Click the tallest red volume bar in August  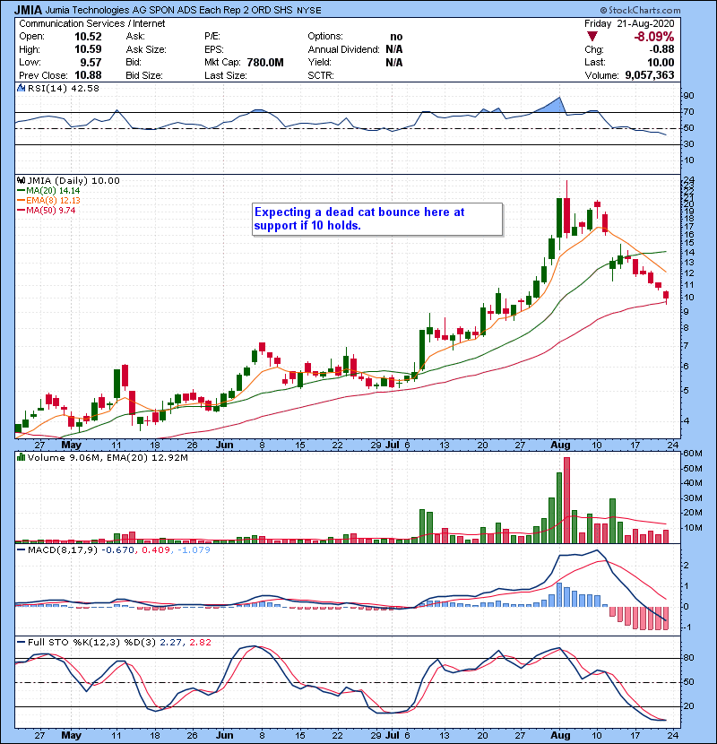pyautogui.click(x=566, y=500)
